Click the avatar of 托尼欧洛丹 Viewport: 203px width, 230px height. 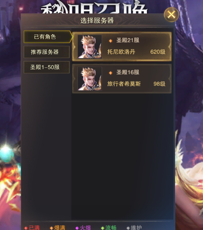(x=90, y=47)
